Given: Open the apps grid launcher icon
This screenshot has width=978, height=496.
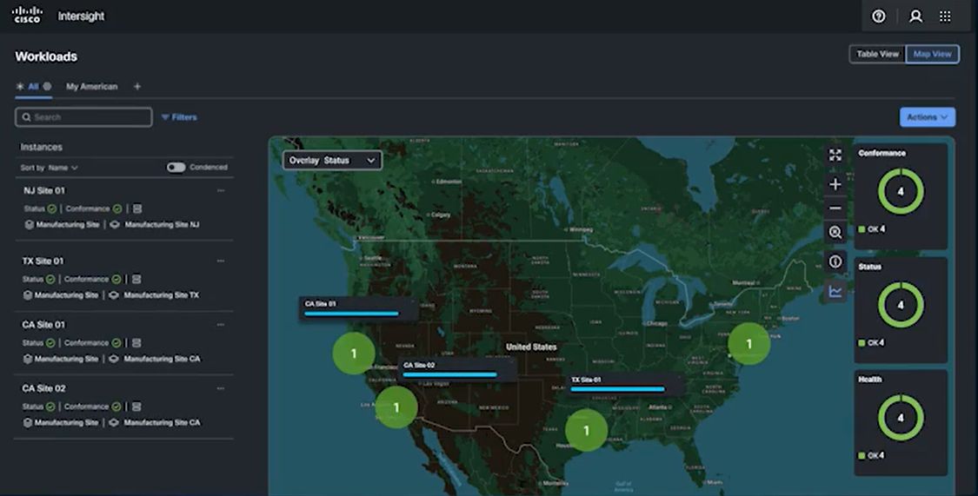Looking at the screenshot, I should pos(945,17).
